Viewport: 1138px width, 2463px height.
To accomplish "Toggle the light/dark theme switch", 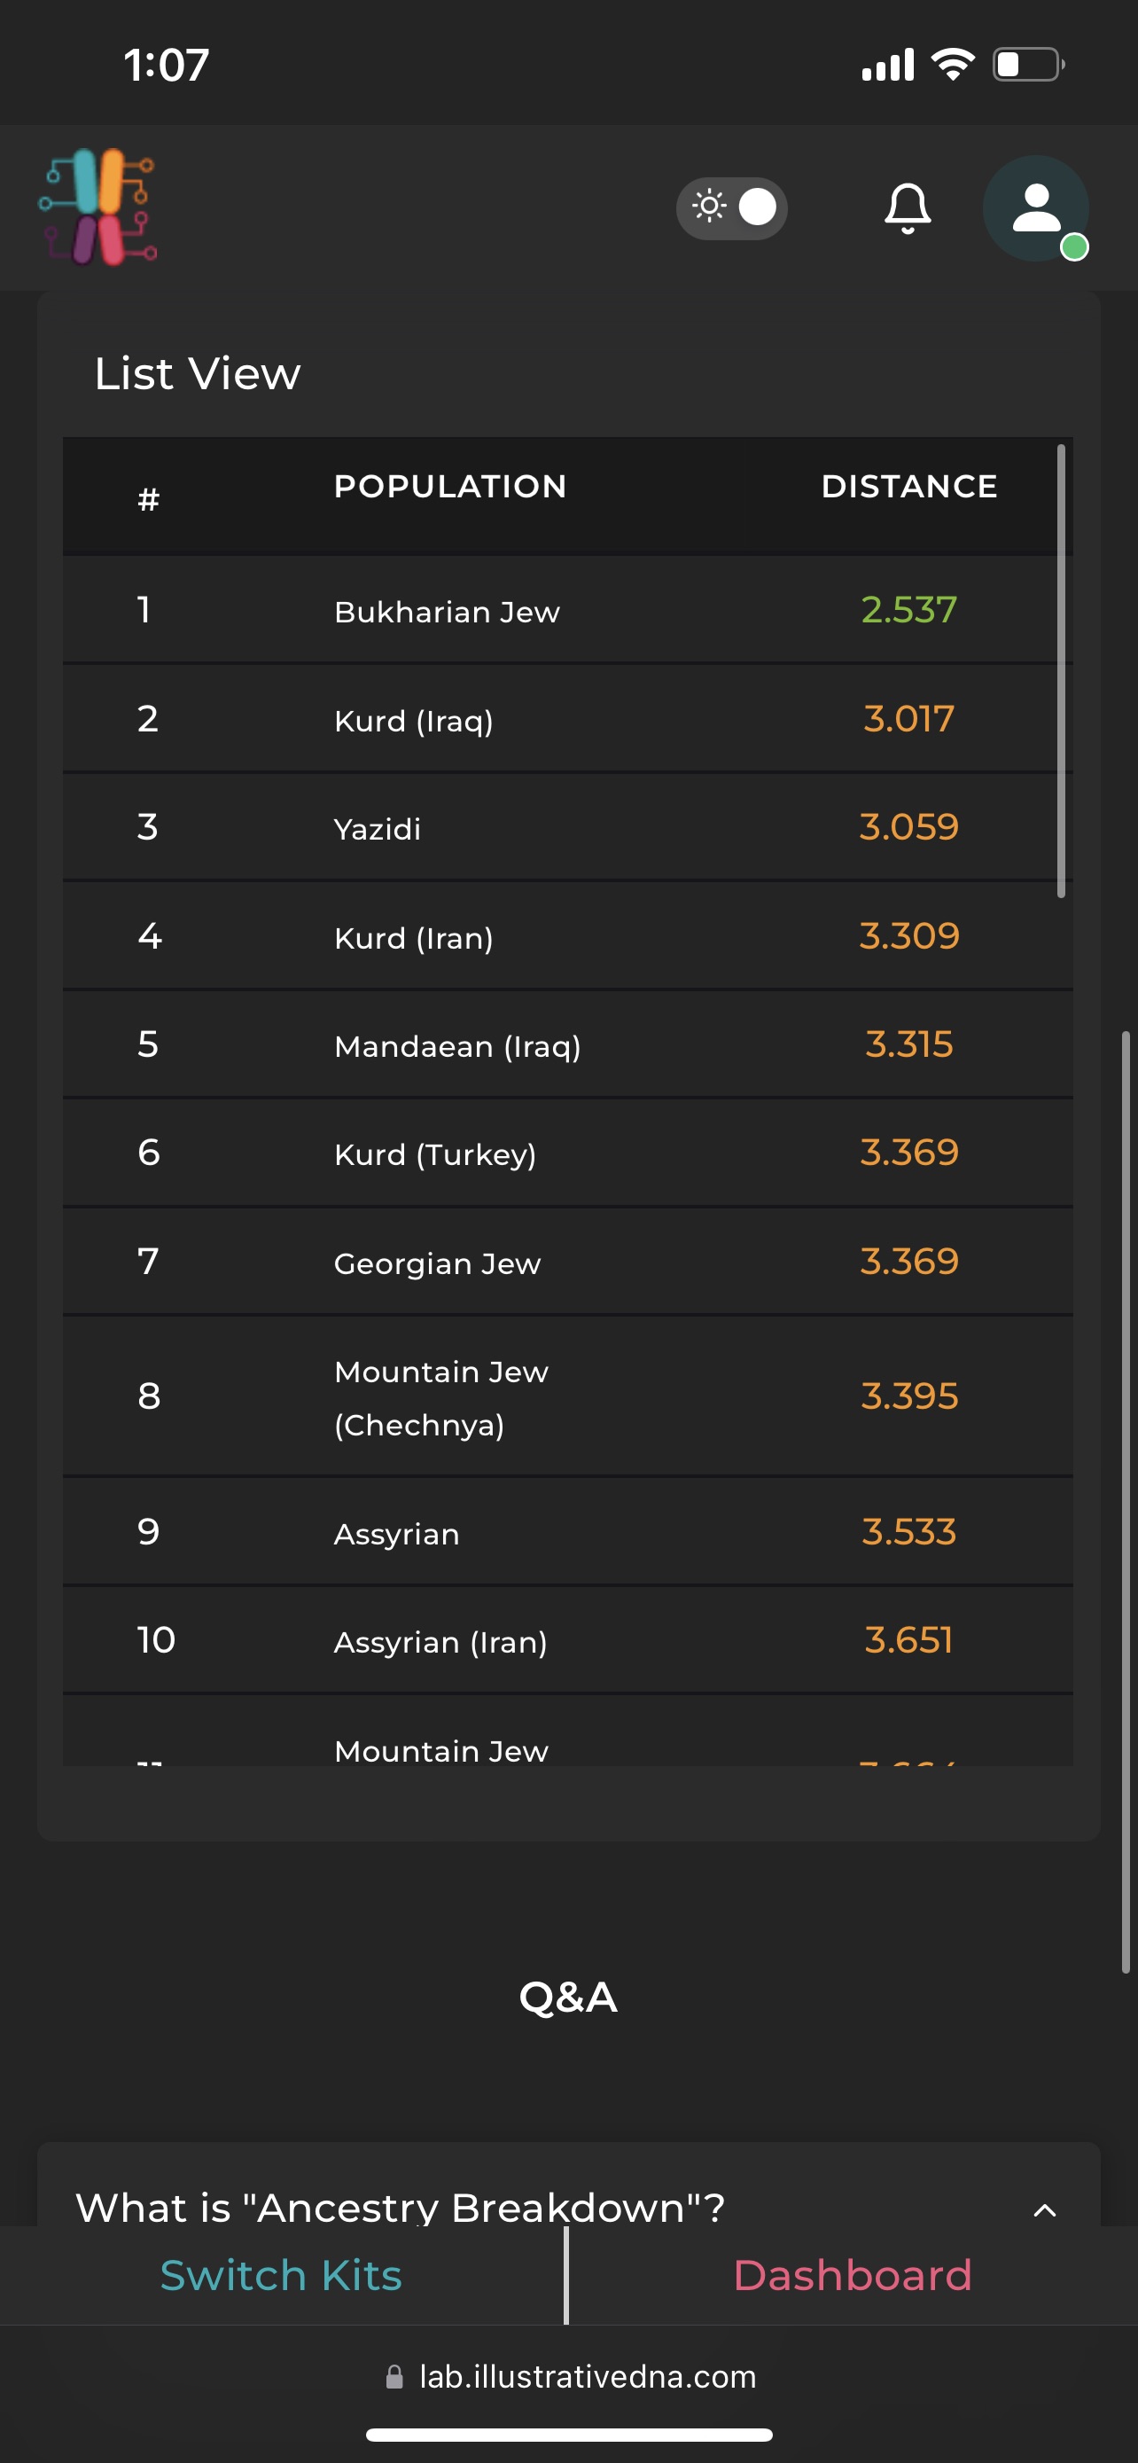I will (732, 207).
